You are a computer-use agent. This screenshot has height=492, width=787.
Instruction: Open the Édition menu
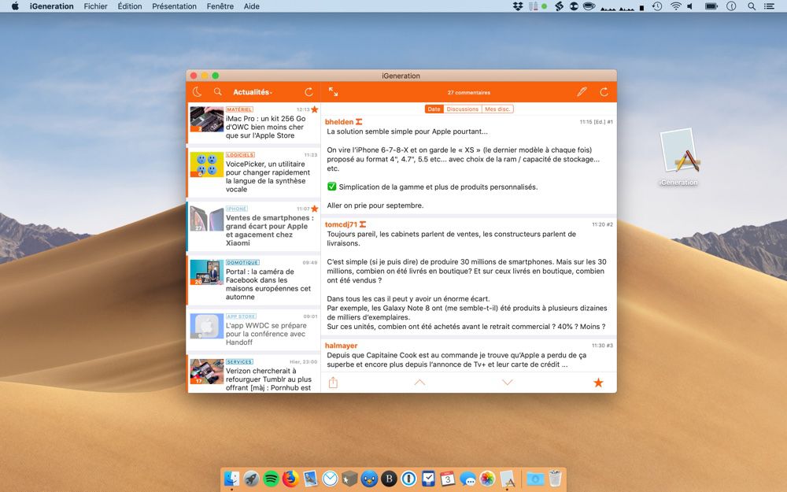pos(130,6)
